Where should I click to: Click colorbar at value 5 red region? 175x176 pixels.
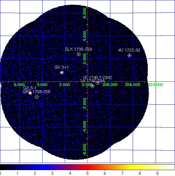[87, 167]
